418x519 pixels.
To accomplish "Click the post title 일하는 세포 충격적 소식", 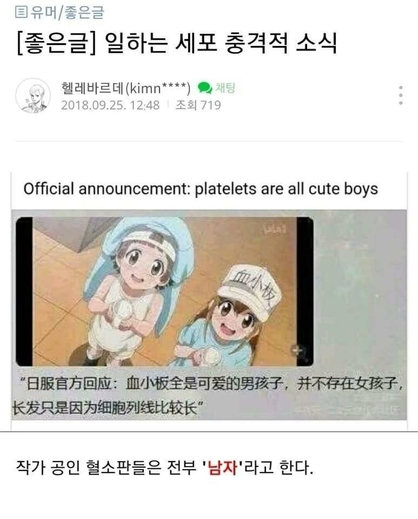I will click(221, 44).
